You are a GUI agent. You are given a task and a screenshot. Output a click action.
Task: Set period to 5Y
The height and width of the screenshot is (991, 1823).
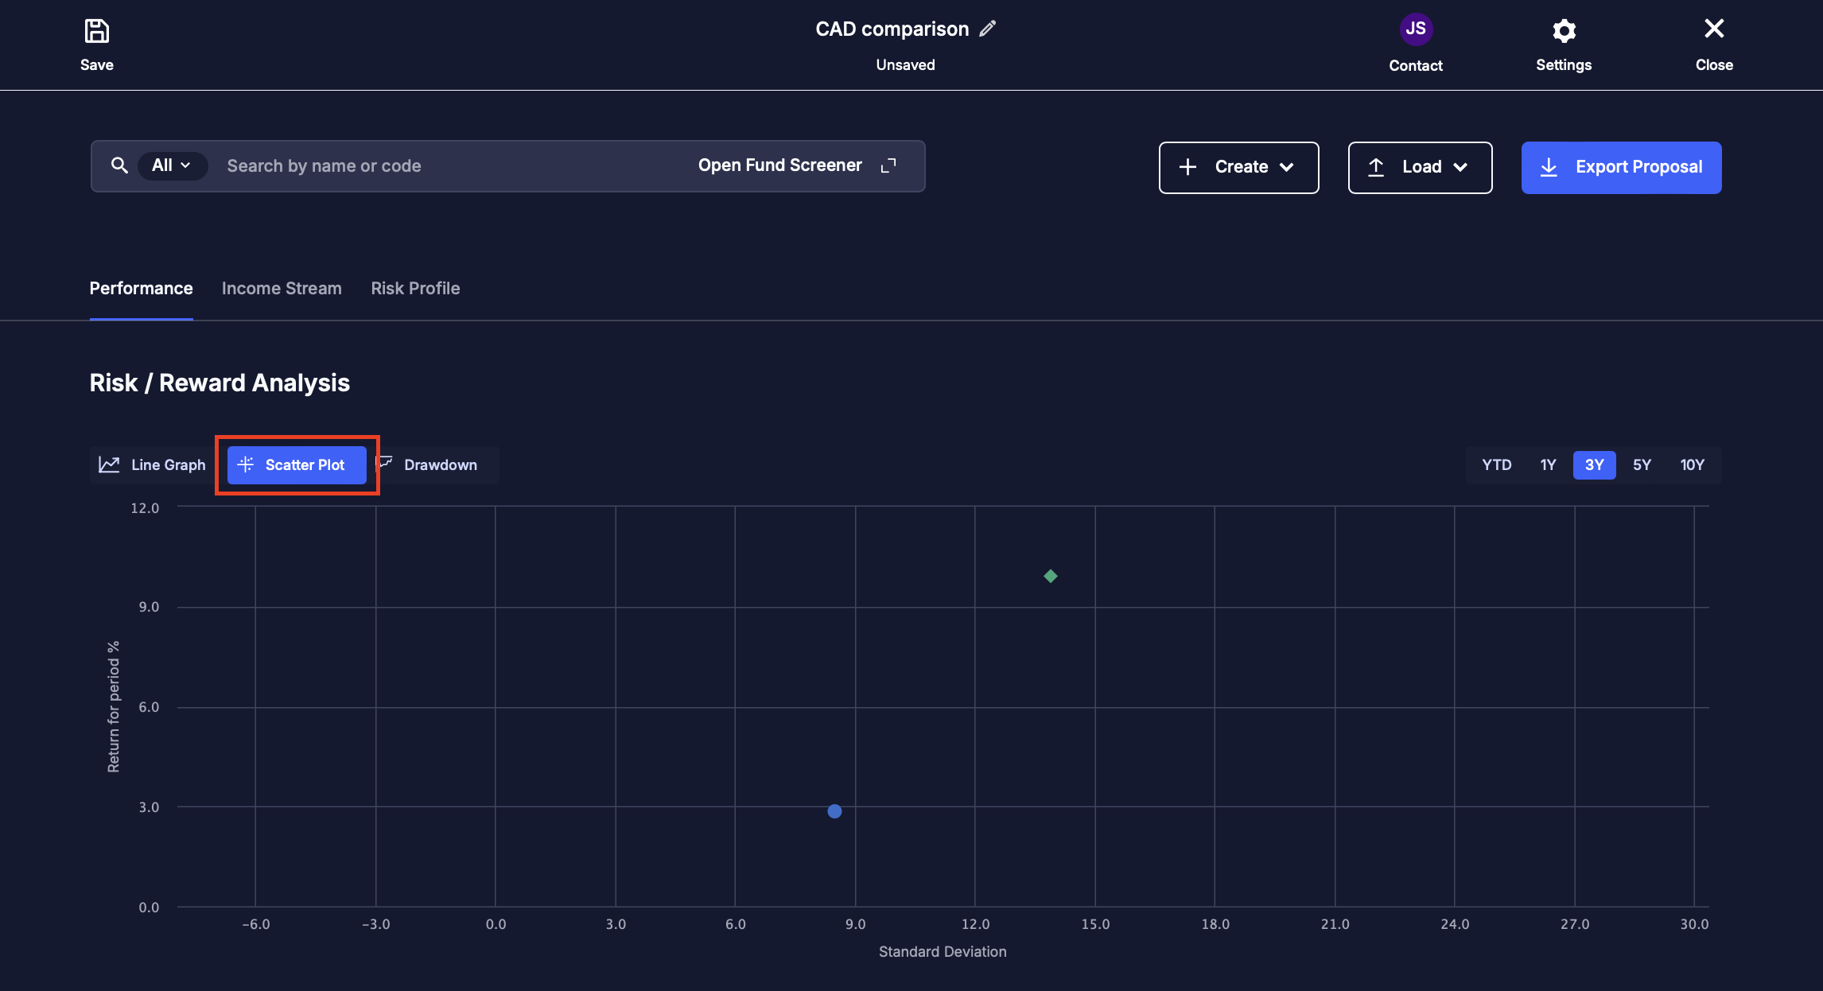pos(1642,464)
